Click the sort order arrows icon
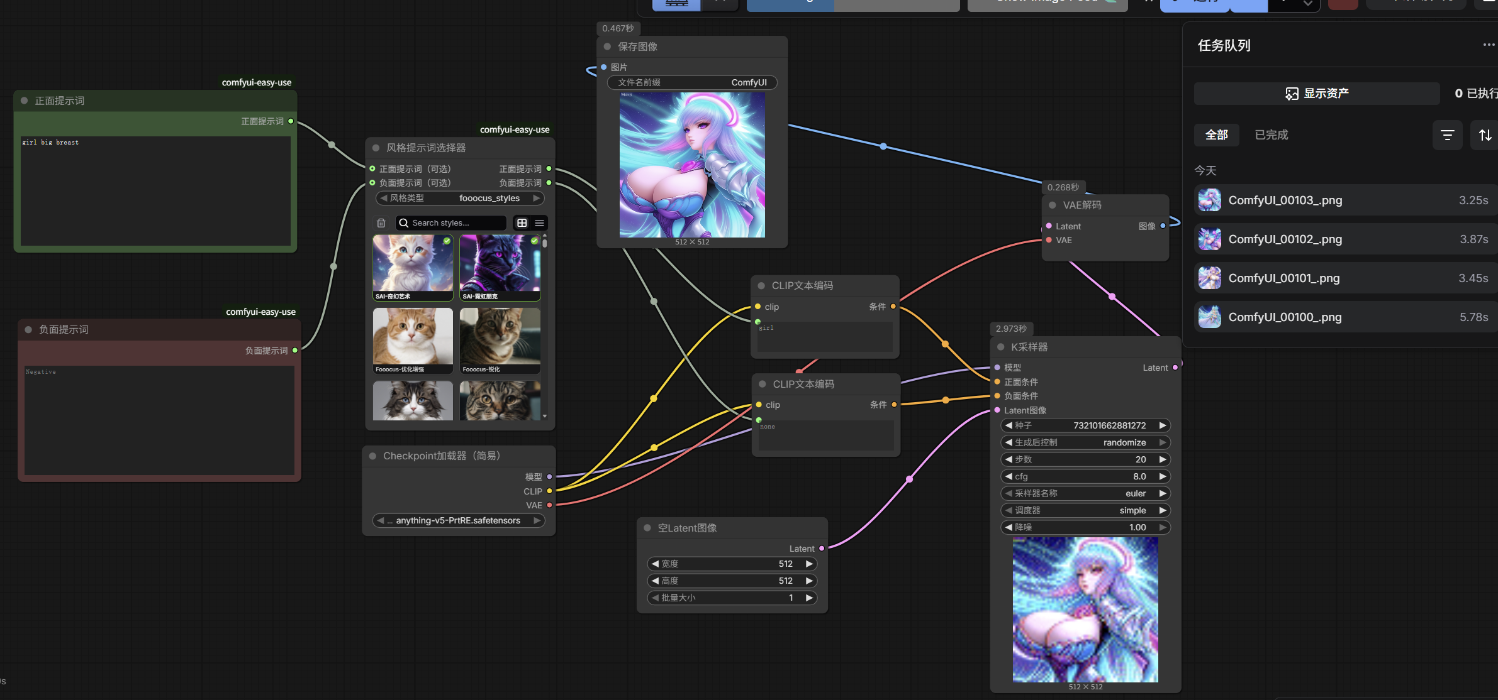 1485,135
